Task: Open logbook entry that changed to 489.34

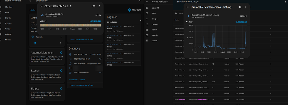Action: (x=123, y=29)
